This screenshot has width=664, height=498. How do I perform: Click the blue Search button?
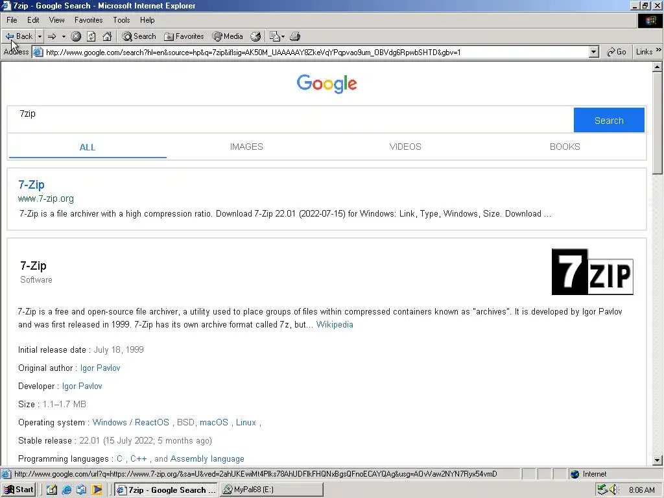pyautogui.click(x=609, y=120)
